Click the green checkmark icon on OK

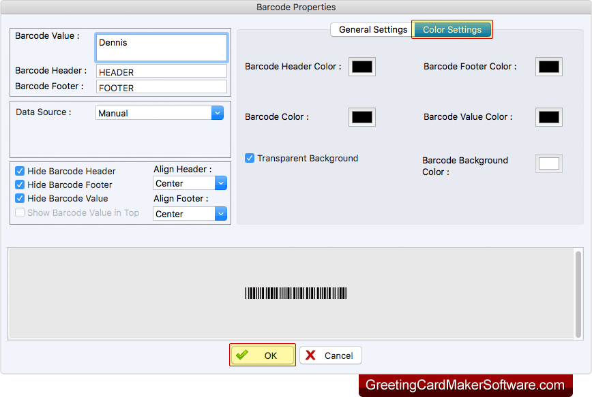pos(242,354)
